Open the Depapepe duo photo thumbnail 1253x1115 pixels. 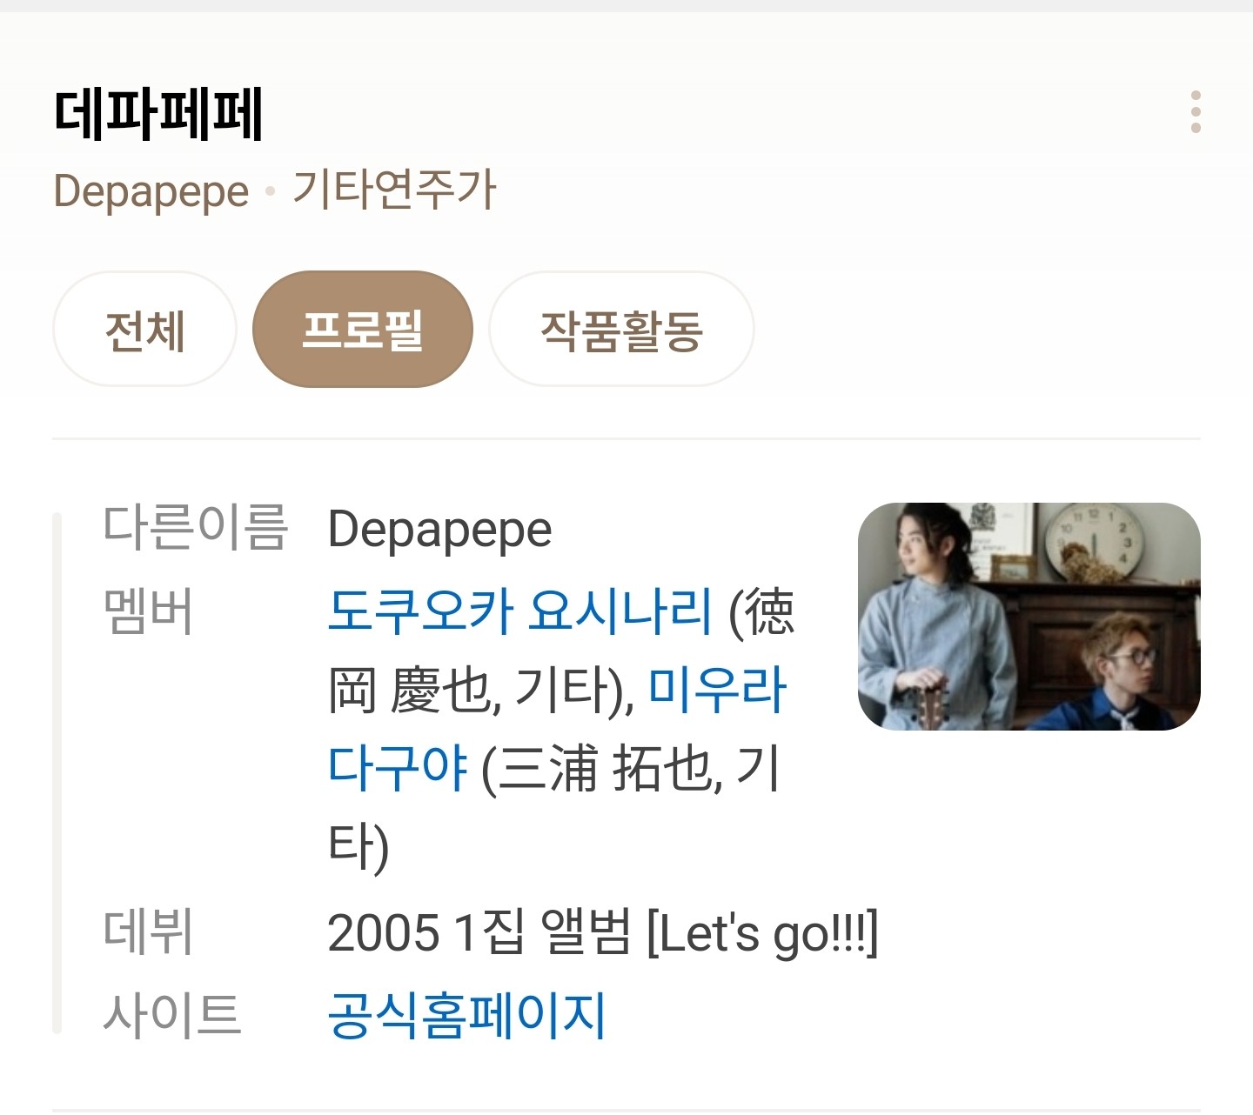pos(1029,616)
